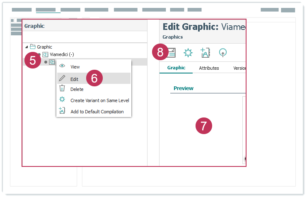Choose Edit from the context menu

point(74,79)
